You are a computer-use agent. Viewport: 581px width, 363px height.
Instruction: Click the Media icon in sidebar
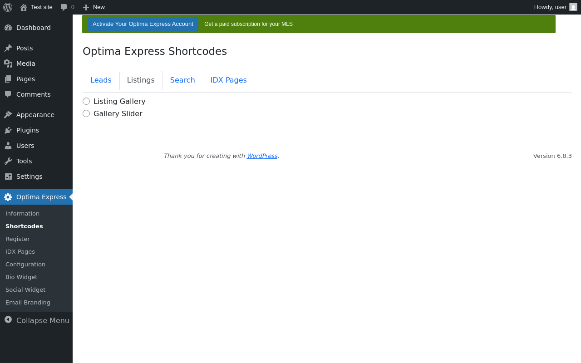8,64
